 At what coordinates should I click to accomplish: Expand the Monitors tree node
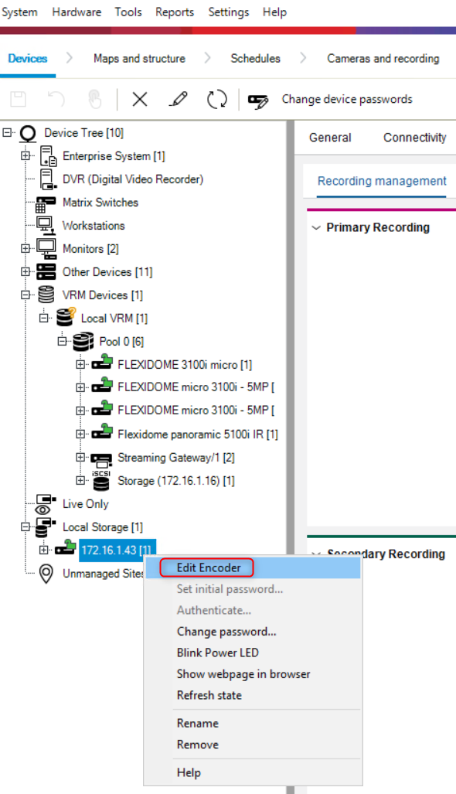pyautogui.click(x=26, y=249)
